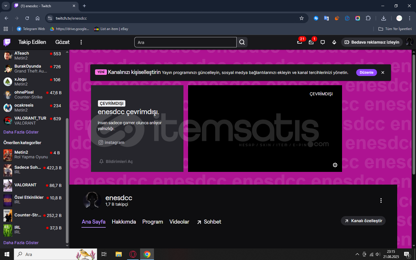Screen dimensions: 416x260
Task: Click the Twitch logo home icon
Action: pyautogui.click(x=7, y=42)
